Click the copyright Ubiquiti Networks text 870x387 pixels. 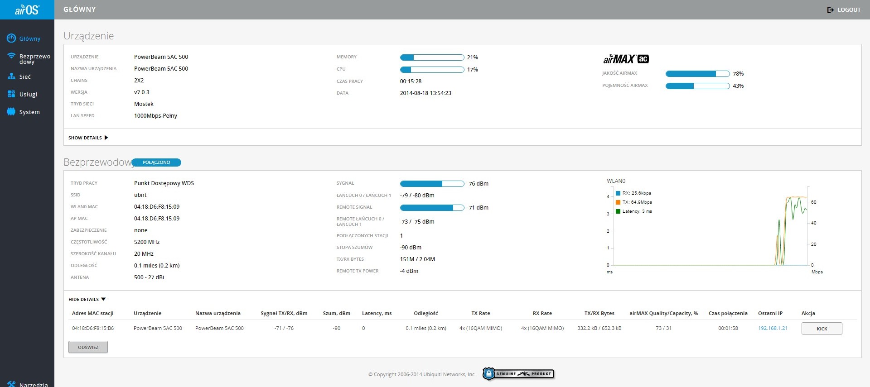(x=422, y=374)
